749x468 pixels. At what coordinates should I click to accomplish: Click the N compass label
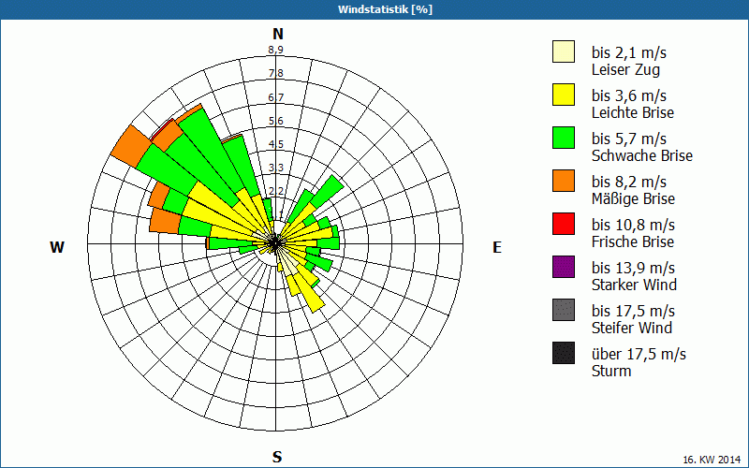point(278,34)
